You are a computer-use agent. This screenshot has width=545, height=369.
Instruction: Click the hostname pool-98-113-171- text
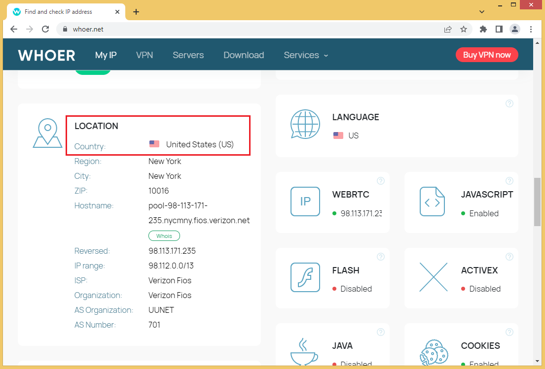pyautogui.click(x=178, y=206)
